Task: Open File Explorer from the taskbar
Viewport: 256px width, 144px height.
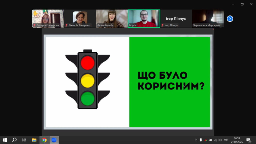Action: [x=34, y=140]
